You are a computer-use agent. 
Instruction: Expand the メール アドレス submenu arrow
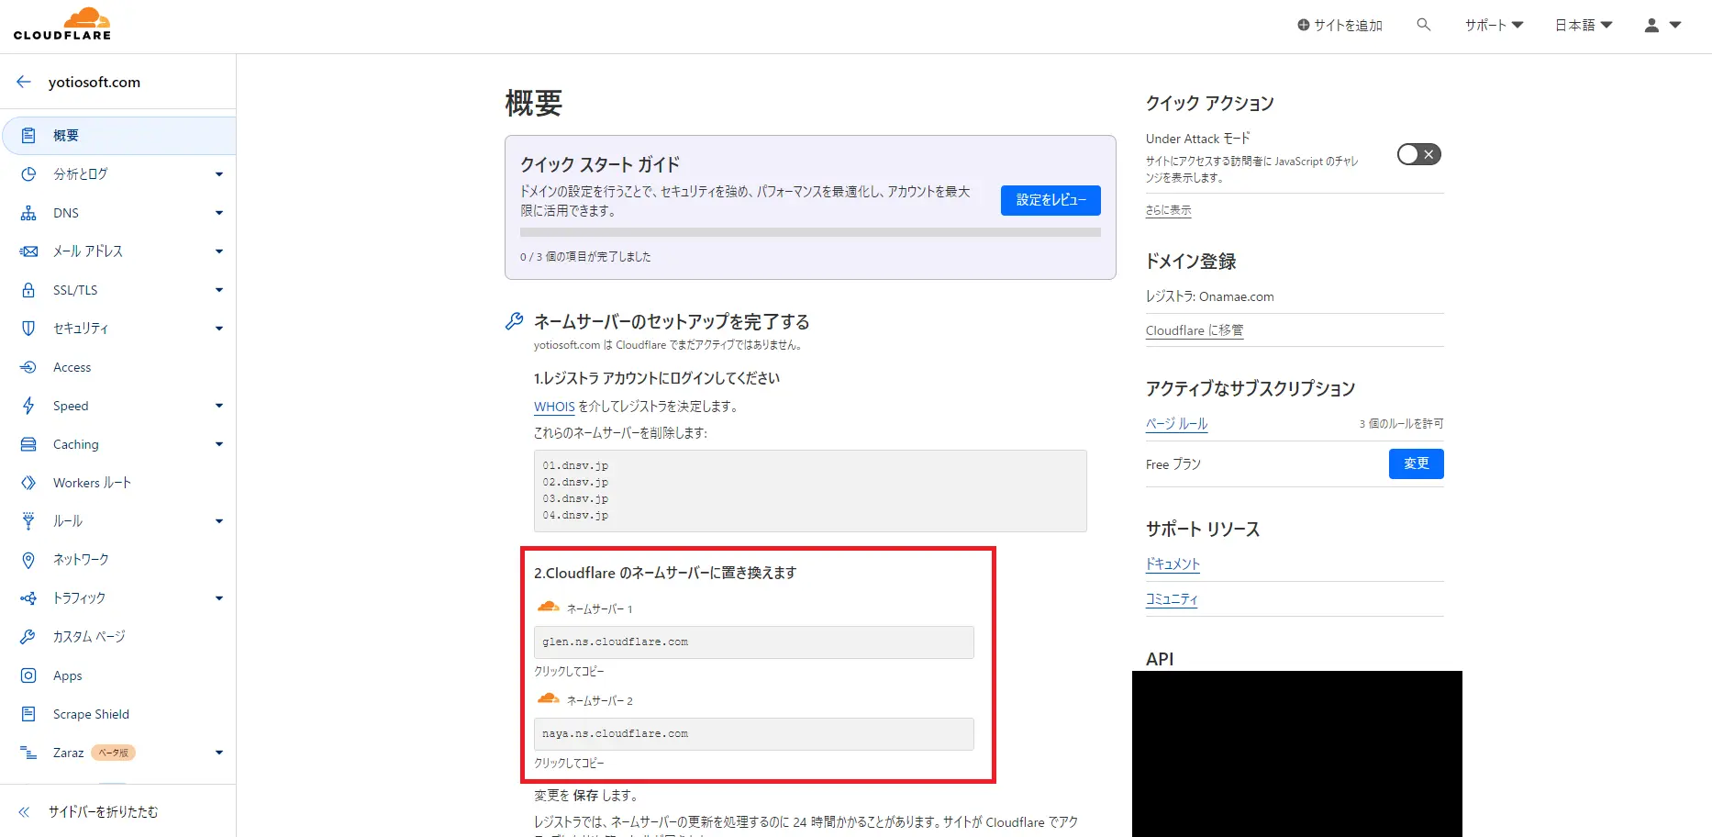pos(219,251)
